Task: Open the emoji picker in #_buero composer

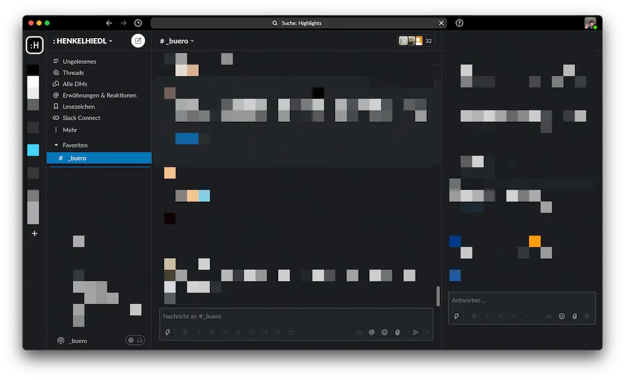Action: click(384, 332)
